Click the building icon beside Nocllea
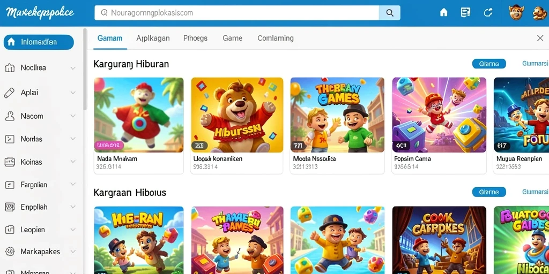 pyautogui.click(x=10, y=68)
